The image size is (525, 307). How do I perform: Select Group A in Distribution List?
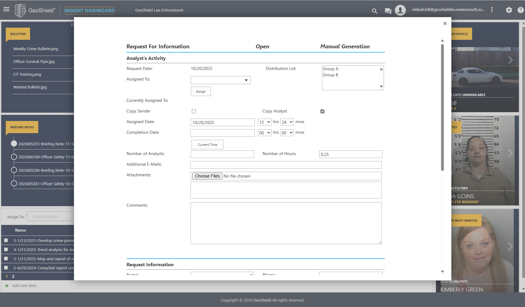coord(330,69)
